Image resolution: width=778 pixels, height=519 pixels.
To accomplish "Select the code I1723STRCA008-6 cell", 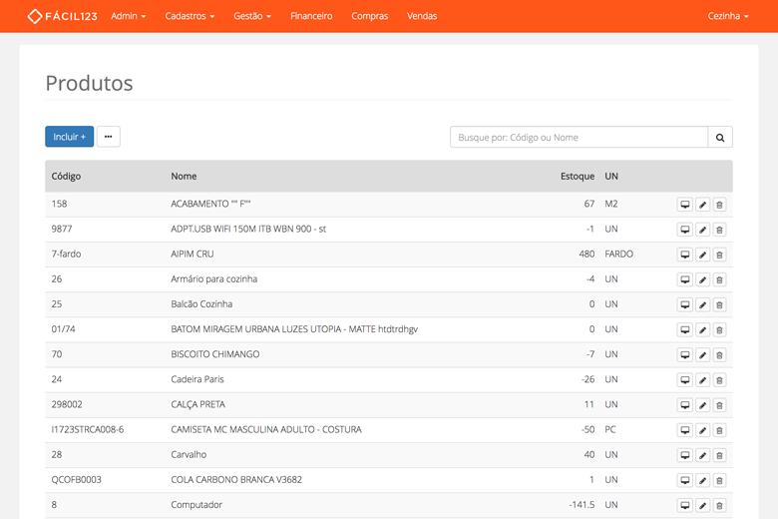I will pyautogui.click(x=88, y=429).
